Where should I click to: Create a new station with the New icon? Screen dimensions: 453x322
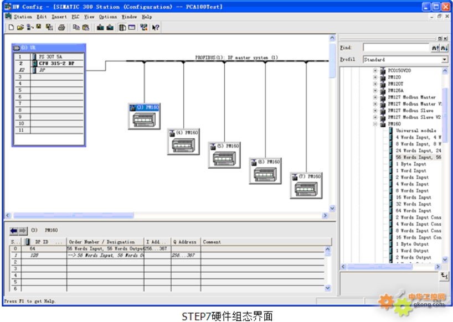(11, 28)
